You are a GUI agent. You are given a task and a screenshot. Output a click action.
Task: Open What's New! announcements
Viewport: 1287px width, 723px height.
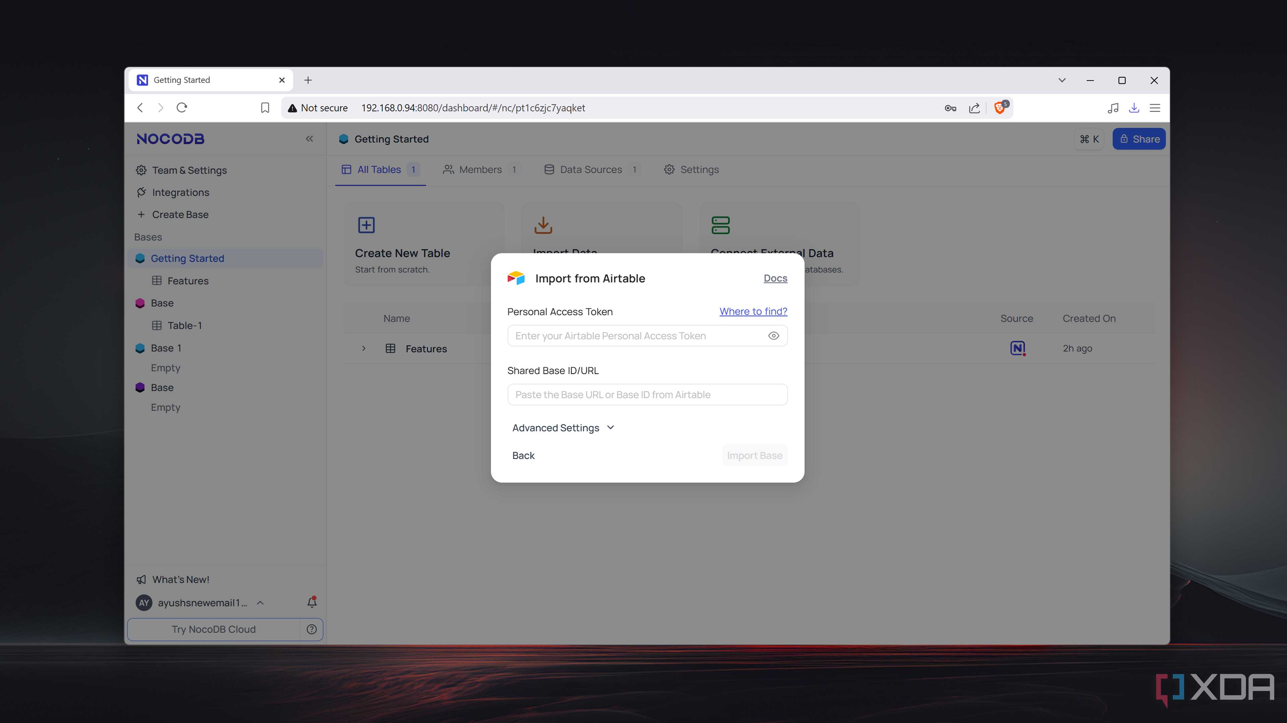[173, 579]
